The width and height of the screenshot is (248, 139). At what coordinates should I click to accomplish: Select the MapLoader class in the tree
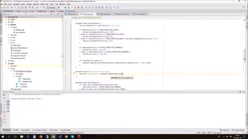point(26,79)
